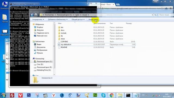
Task: Open Dropbox in the Favorites list
Action: [x=40, y=27]
